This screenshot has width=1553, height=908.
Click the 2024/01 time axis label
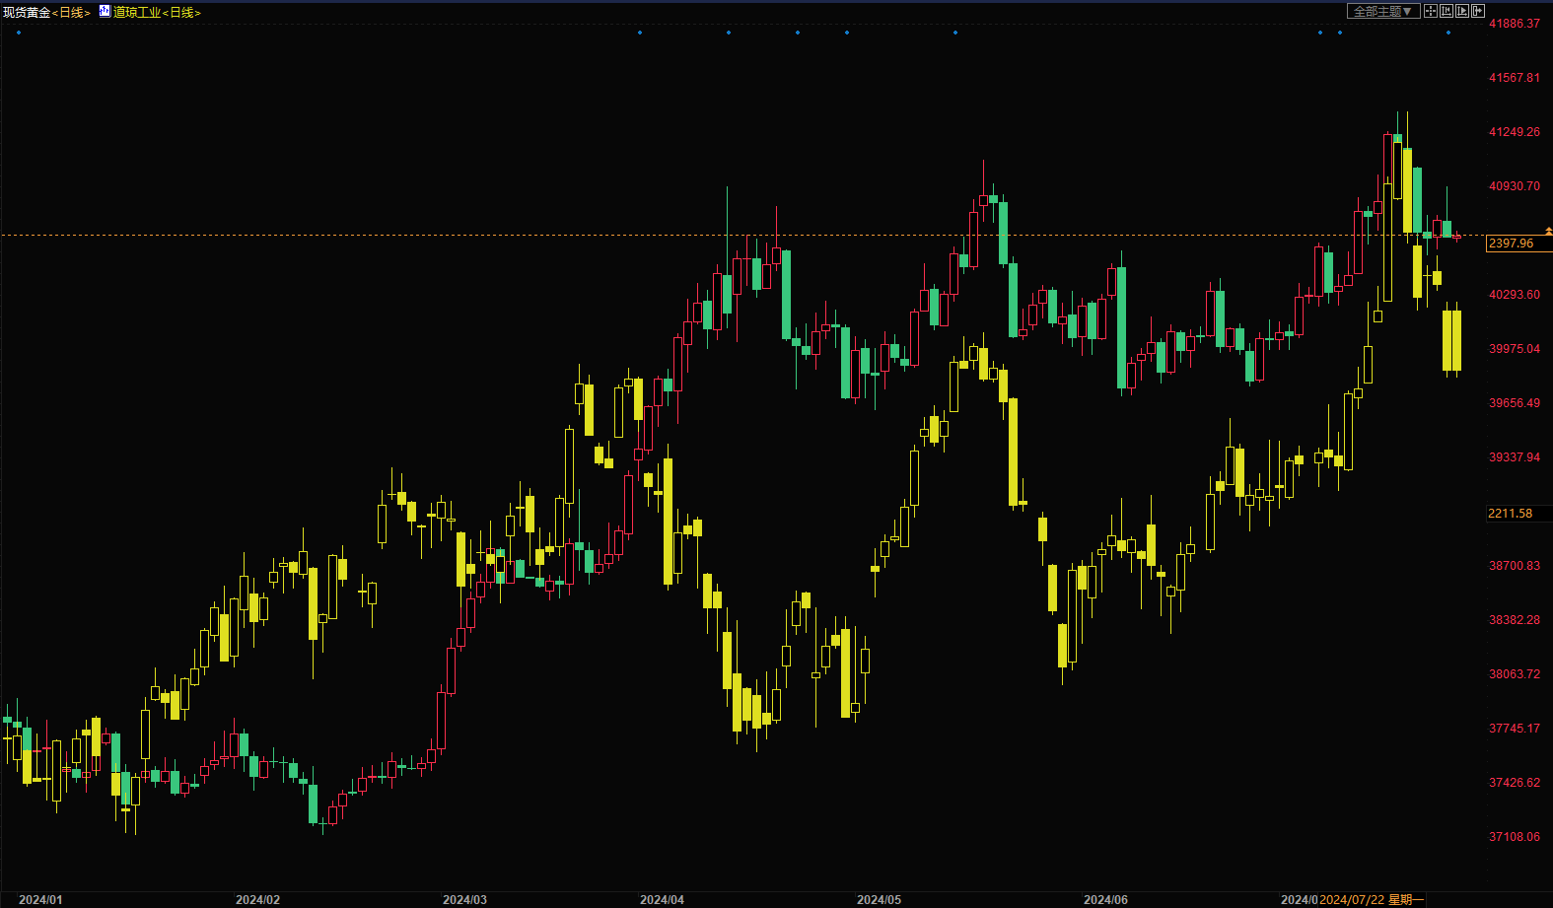[x=40, y=899]
